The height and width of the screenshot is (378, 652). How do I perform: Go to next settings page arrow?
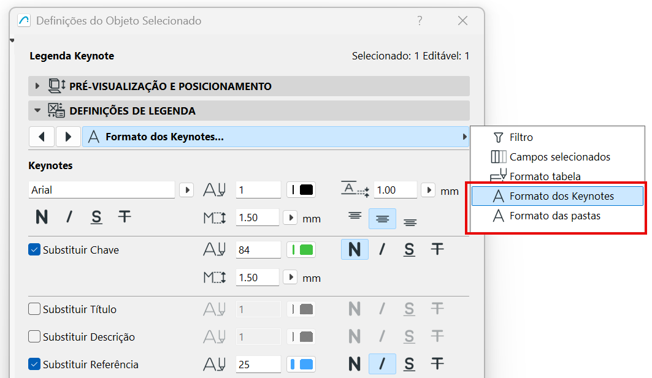click(x=69, y=137)
